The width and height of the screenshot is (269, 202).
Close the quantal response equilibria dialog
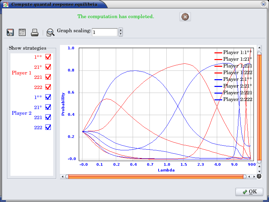click(x=263, y=4)
